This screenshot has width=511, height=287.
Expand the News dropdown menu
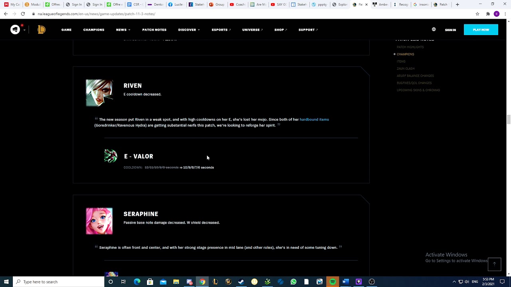[x=123, y=30]
